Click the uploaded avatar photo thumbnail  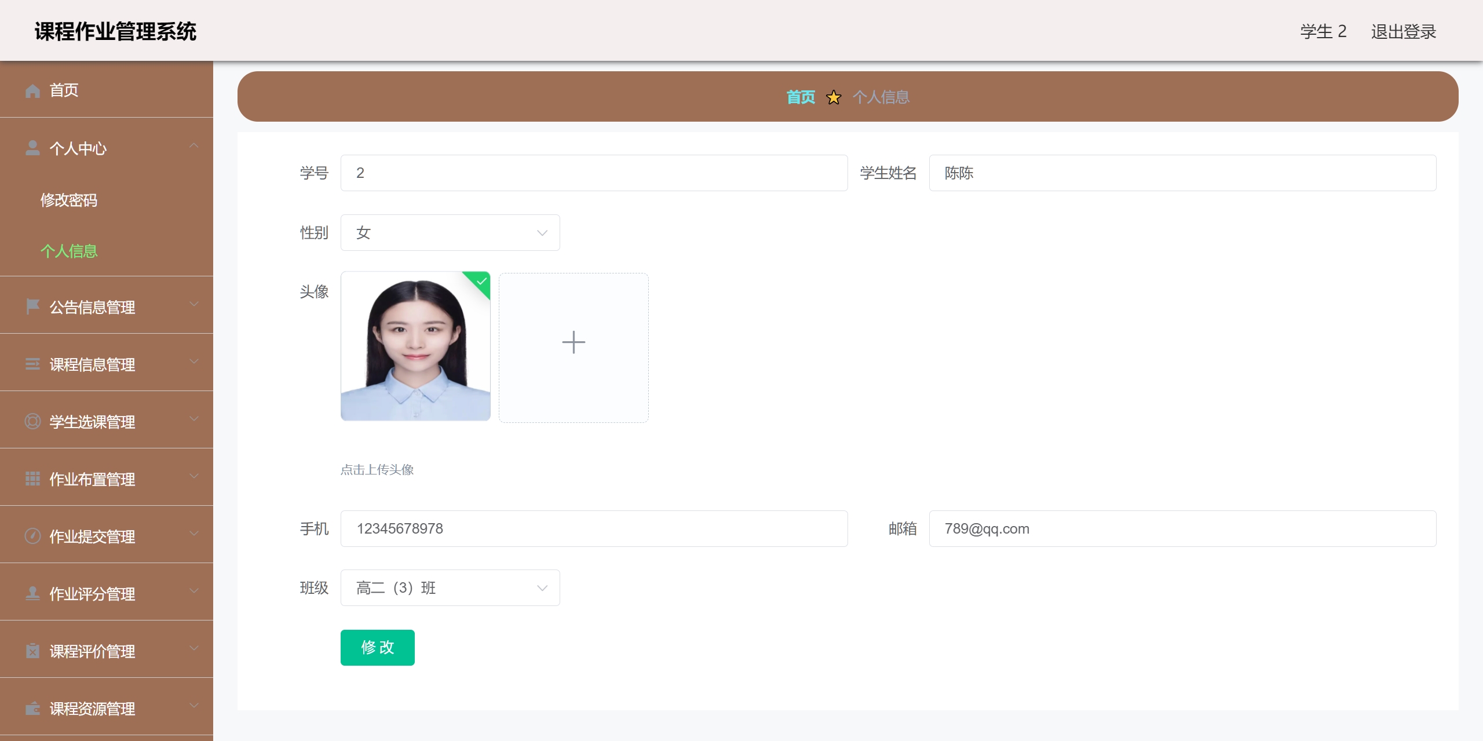(415, 346)
